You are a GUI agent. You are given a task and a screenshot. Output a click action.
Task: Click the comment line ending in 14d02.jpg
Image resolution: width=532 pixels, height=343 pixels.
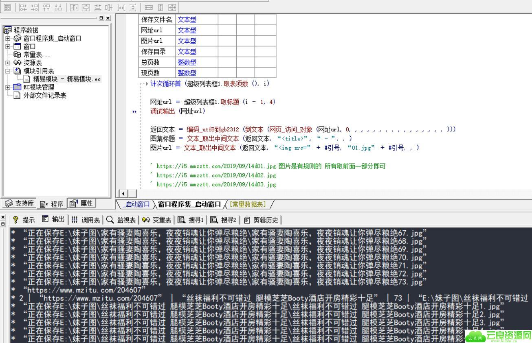point(213,175)
